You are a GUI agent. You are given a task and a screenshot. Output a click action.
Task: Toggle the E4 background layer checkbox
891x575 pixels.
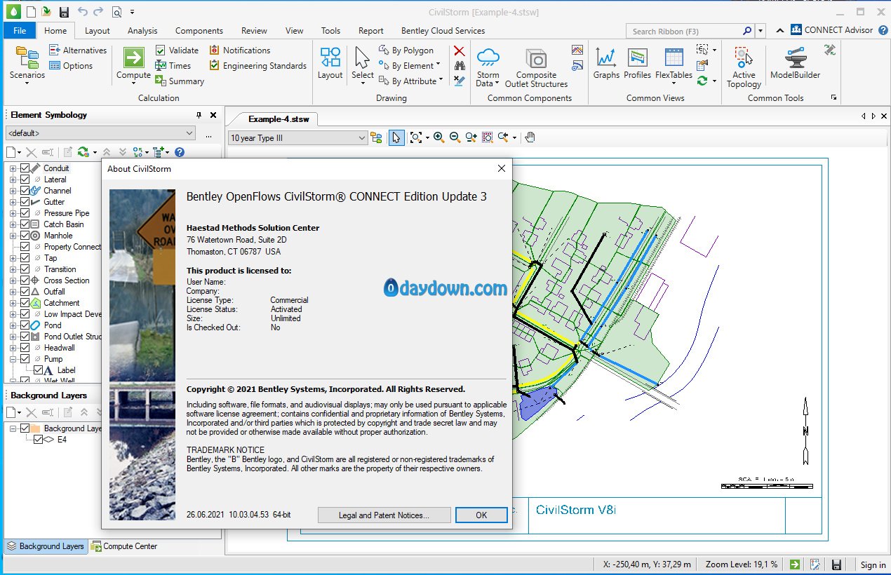[39, 440]
